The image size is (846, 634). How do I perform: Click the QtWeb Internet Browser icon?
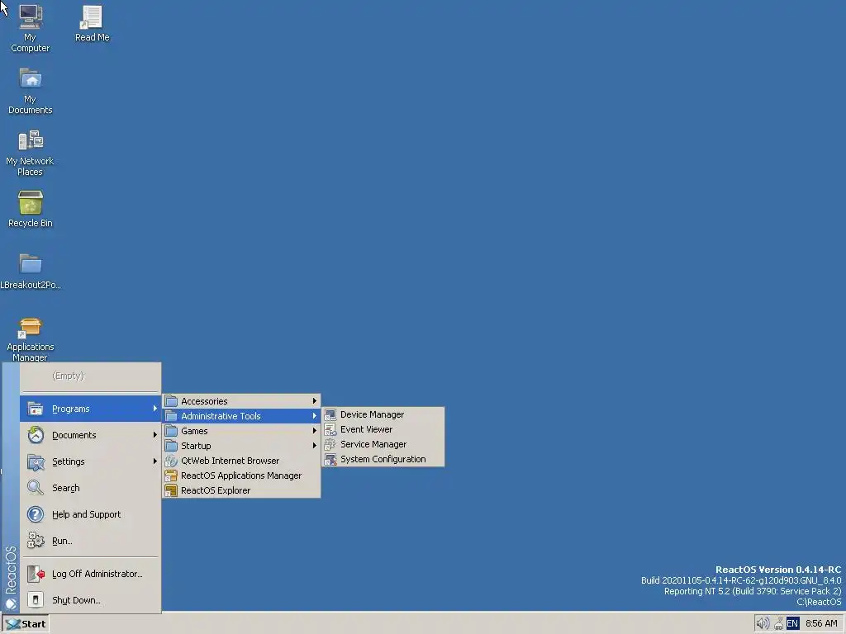[171, 461]
